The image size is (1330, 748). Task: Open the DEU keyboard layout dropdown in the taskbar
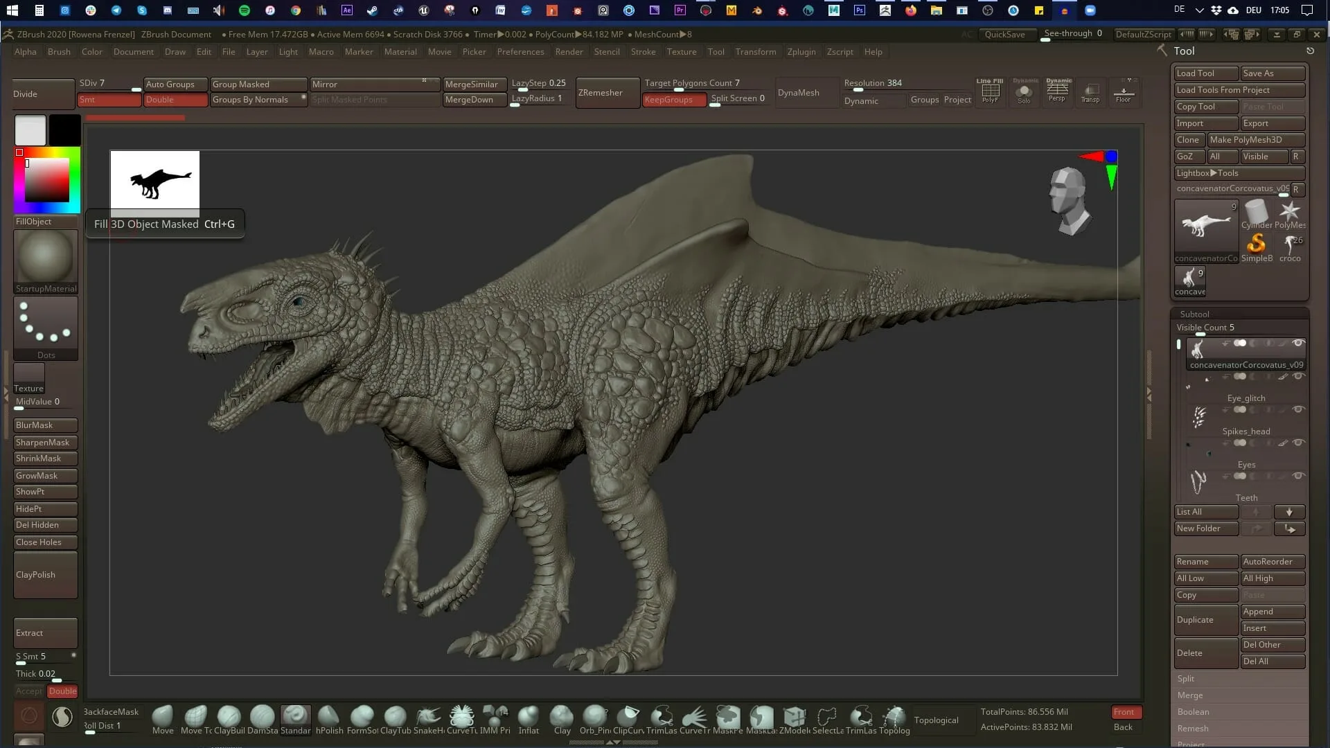[1255, 10]
